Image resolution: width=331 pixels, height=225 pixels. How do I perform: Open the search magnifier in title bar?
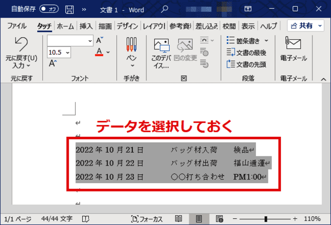(x=165, y=9)
